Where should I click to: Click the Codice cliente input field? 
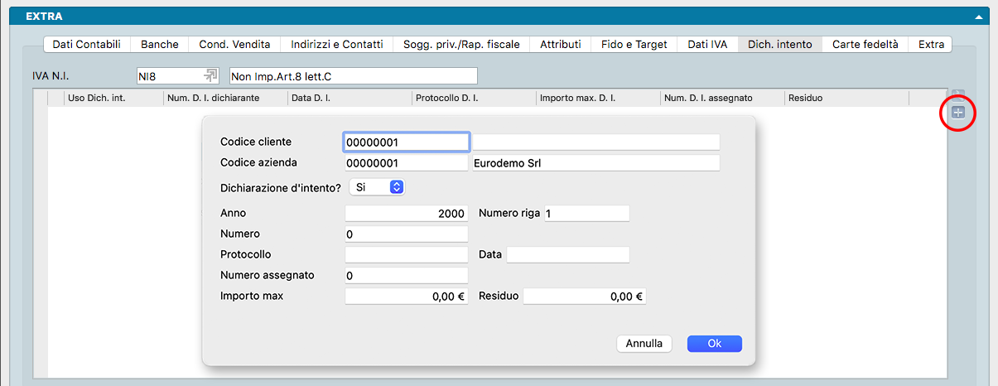(406, 142)
